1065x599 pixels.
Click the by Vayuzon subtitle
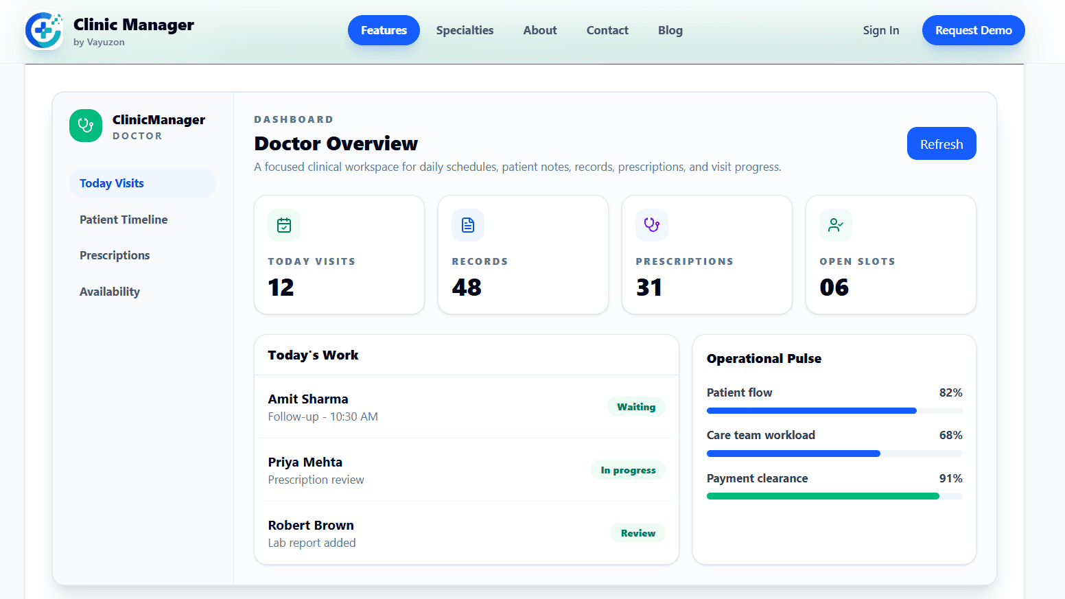coord(99,43)
